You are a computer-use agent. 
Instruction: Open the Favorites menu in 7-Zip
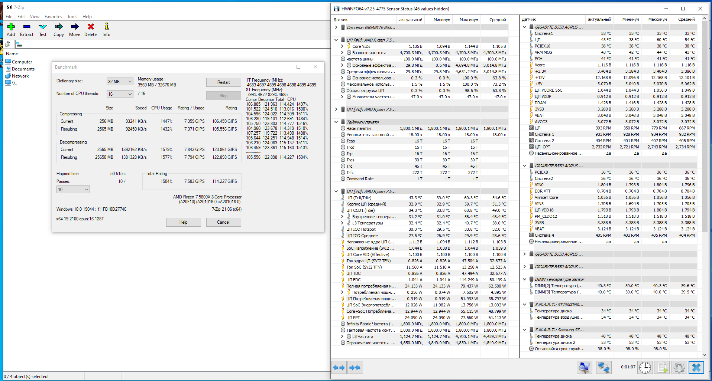pyautogui.click(x=53, y=17)
